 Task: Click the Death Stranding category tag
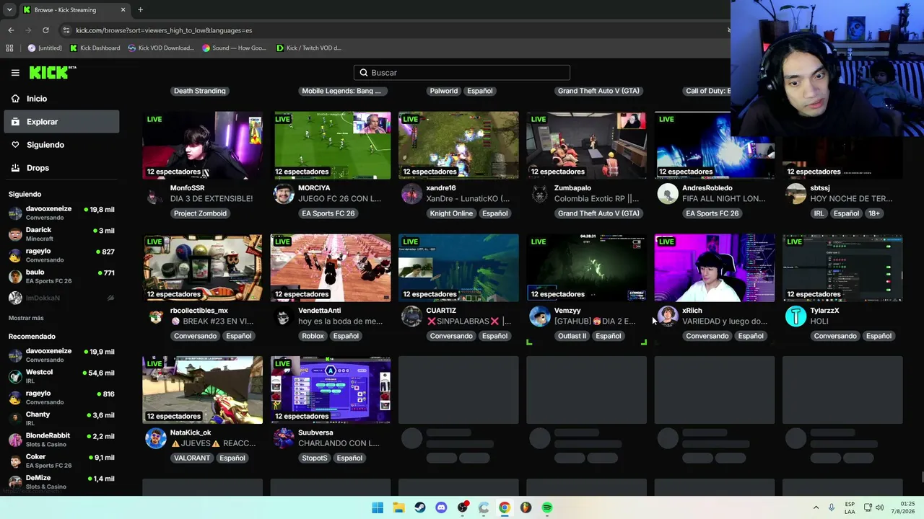tap(200, 91)
